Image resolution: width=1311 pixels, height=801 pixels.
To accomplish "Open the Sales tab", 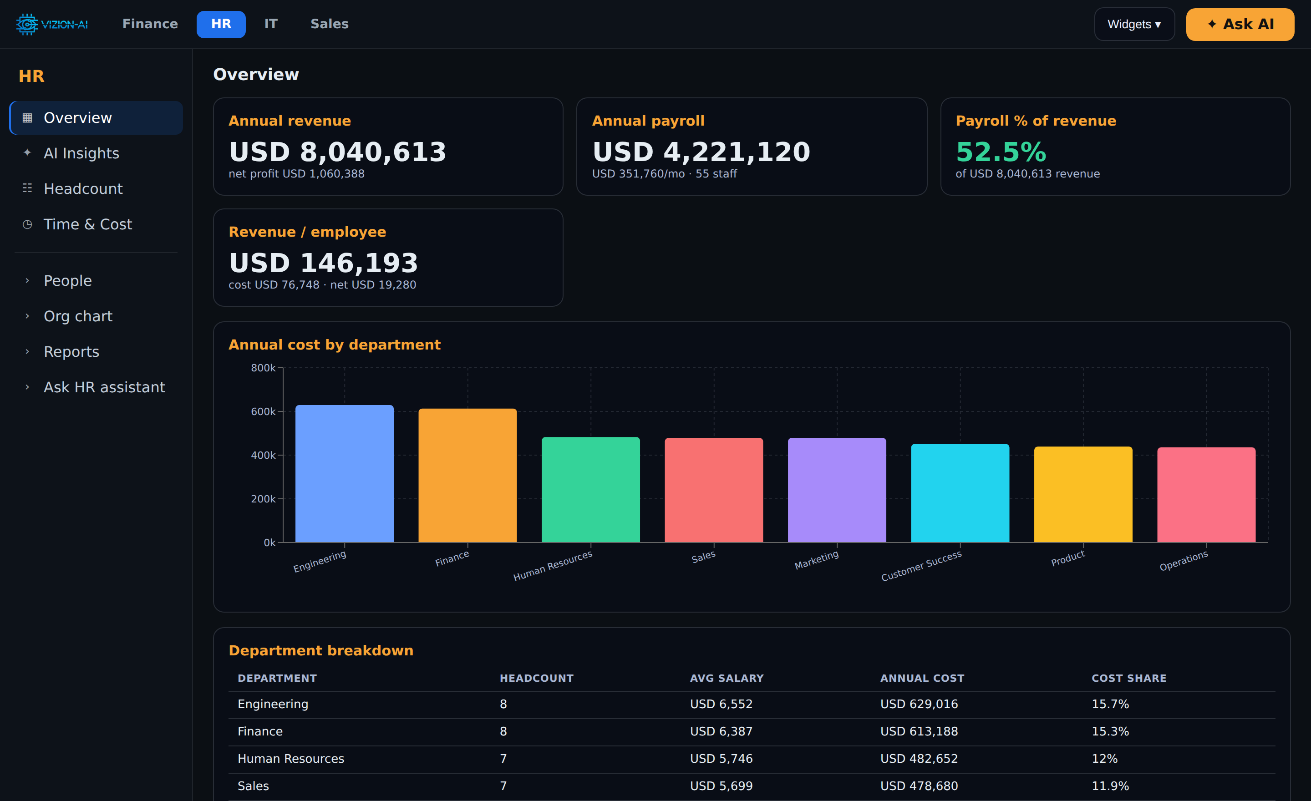I will pyautogui.click(x=330, y=24).
